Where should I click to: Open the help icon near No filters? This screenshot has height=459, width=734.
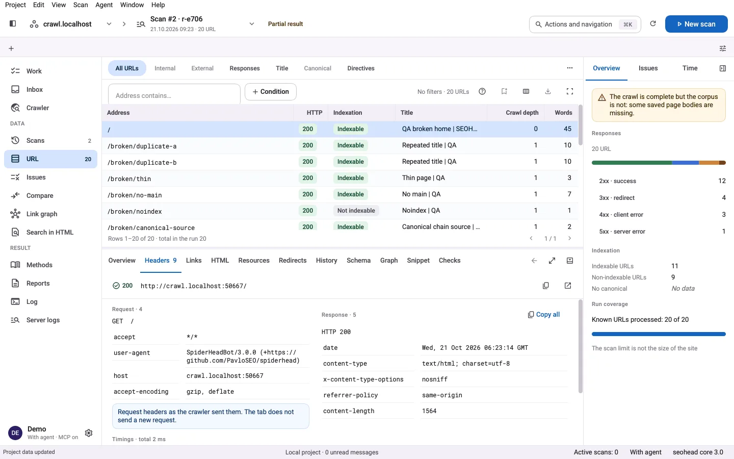pyautogui.click(x=482, y=91)
